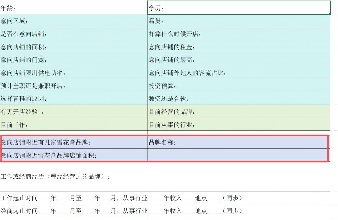Select the 预计全职还是兼职开店 cell
The width and height of the screenshot is (338, 220).
point(74,86)
